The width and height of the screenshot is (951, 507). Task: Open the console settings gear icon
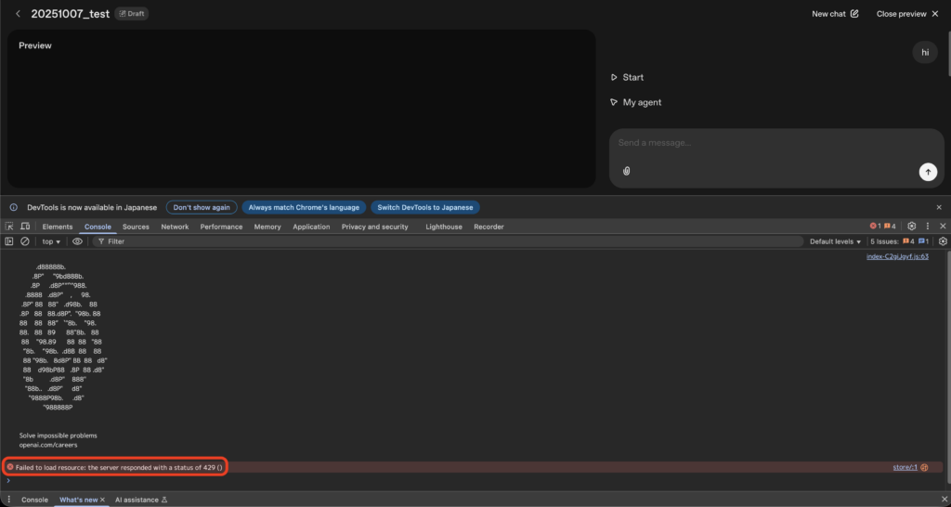click(943, 241)
